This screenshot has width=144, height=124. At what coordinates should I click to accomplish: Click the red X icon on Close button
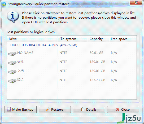click(x=118, y=109)
